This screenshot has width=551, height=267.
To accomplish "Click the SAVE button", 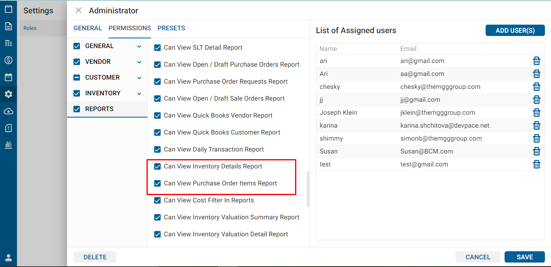I will click(524, 257).
